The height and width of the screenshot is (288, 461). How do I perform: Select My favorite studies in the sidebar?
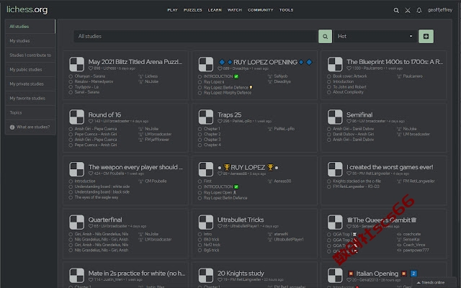[x=30, y=99]
